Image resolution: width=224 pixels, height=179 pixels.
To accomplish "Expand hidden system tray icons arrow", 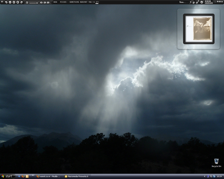I will [x=205, y=176].
